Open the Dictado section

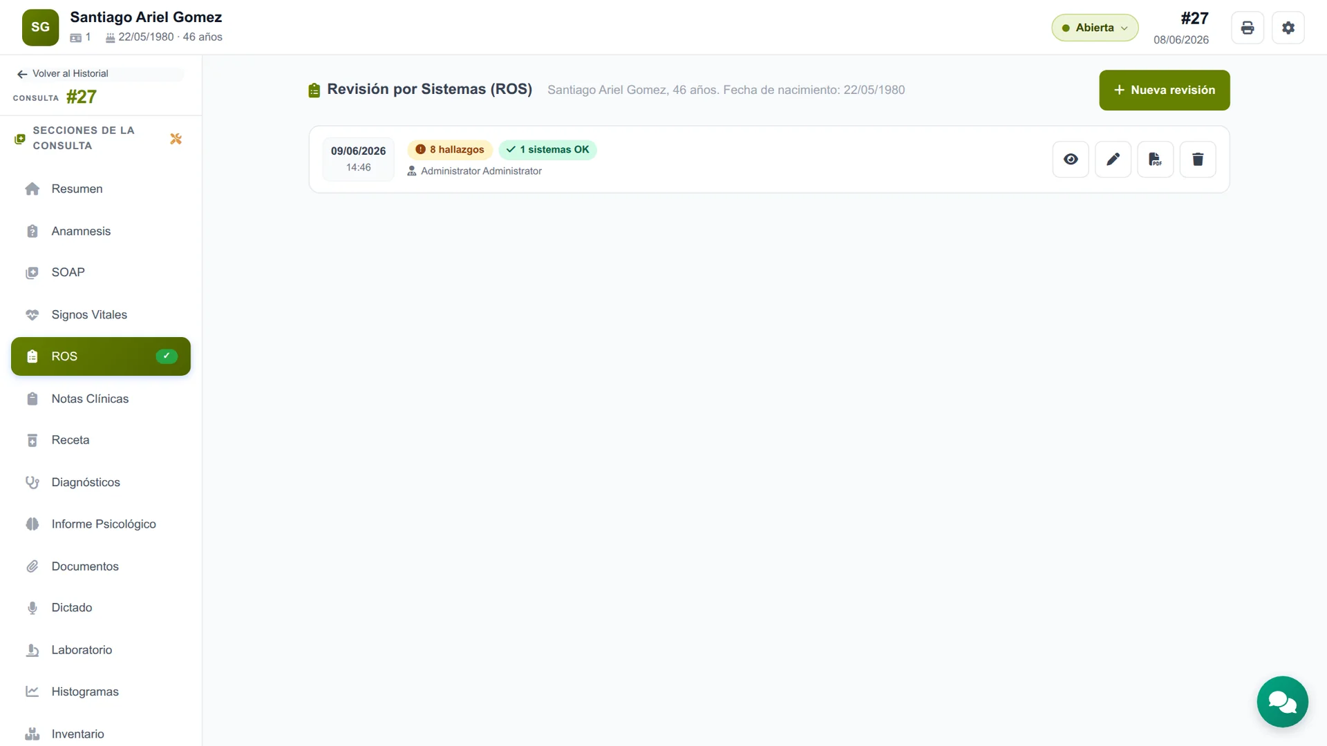pos(101,608)
